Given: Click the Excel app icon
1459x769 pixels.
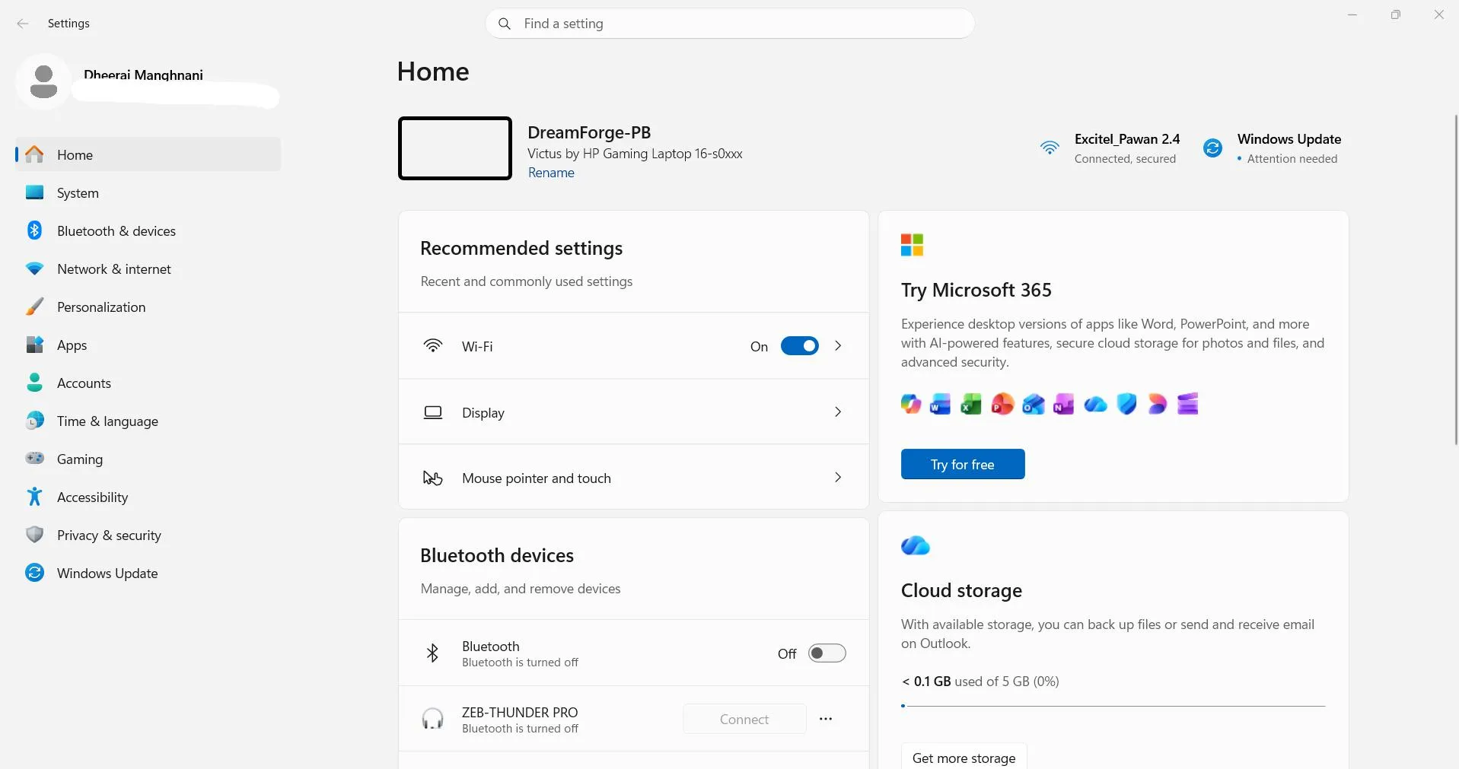Looking at the screenshot, I should pos(970,404).
